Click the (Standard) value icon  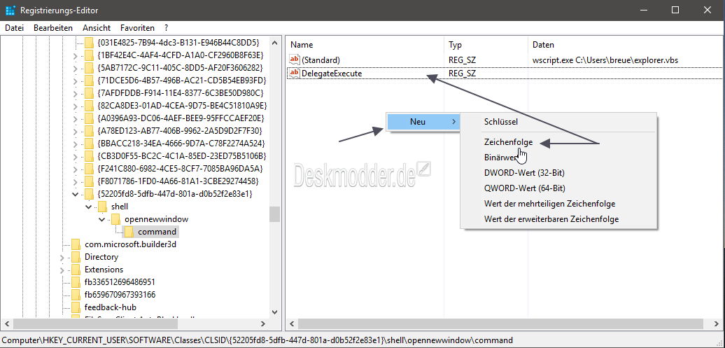pos(295,60)
